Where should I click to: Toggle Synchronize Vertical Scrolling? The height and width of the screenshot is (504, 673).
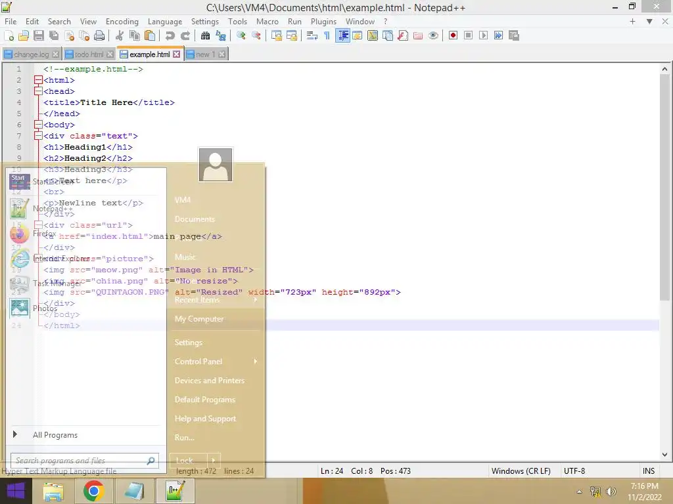[x=277, y=35]
